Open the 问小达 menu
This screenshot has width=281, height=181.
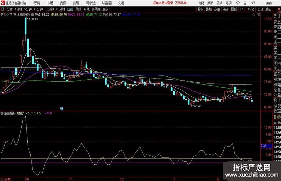(90, 3)
